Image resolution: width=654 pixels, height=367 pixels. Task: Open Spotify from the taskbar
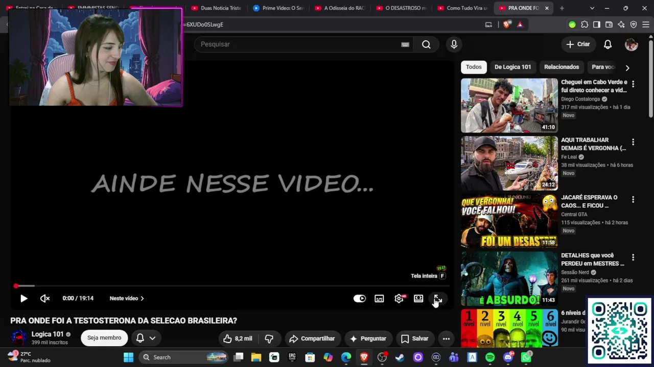point(490,357)
